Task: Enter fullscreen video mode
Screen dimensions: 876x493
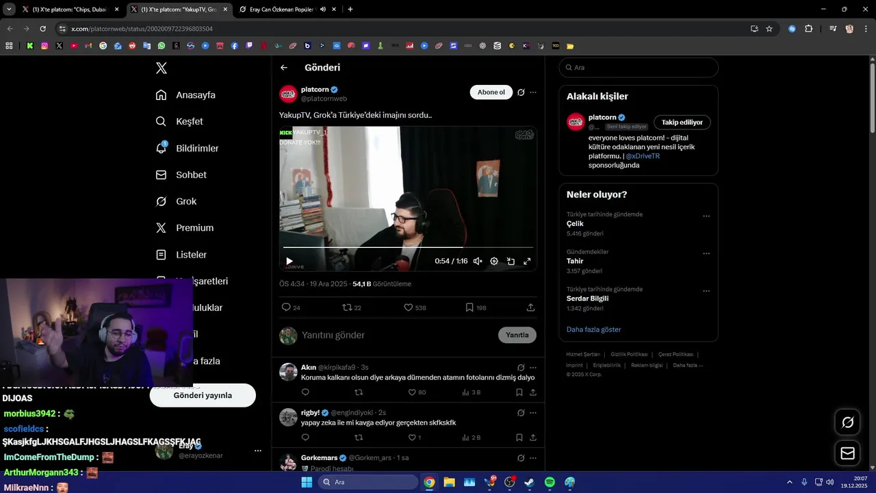Action: pyautogui.click(x=527, y=261)
